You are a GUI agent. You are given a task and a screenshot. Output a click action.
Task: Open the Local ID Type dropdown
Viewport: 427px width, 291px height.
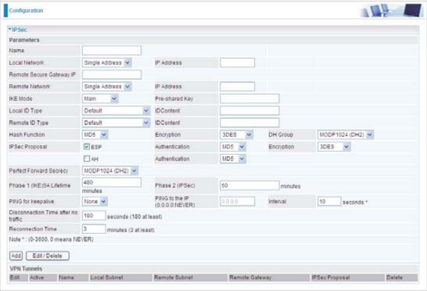116,110
